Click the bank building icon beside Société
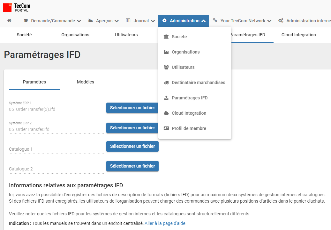 pos(166,37)
